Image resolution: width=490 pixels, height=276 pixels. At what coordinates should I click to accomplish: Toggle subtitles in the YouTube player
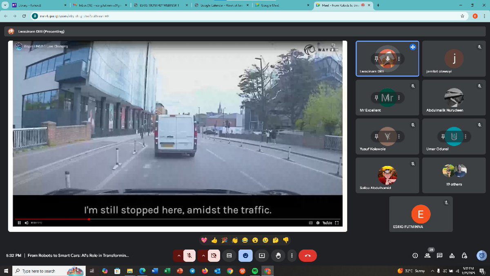[311, 223]
